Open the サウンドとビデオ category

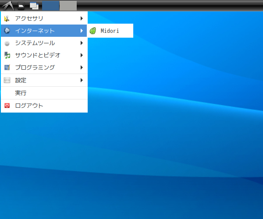(44, 55)
